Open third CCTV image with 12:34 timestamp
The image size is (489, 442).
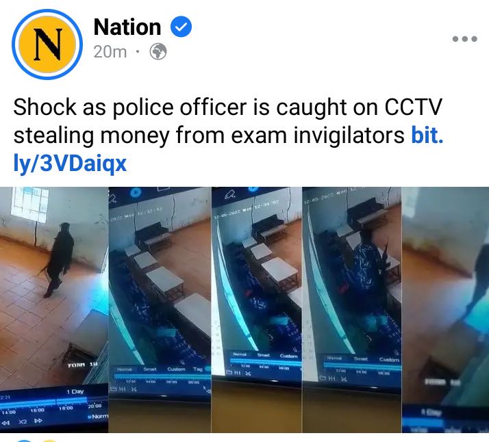pyautogui.click(x=257, y=310)
